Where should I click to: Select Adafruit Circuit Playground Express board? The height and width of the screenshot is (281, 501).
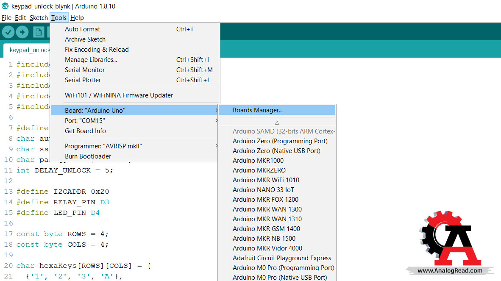[x=277, y=258]
